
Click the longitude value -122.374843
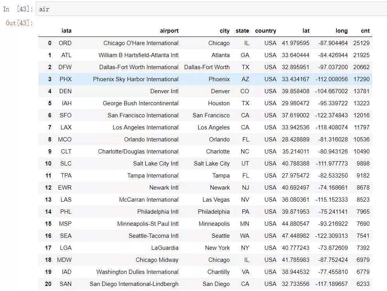click(331, 115)
